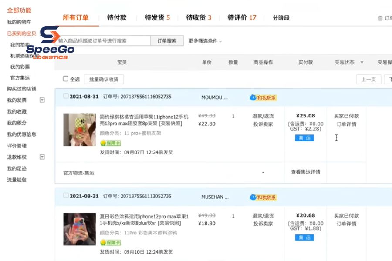Select the 保障卡 badge on second order

pyautogui.click(x=111, y=242)
